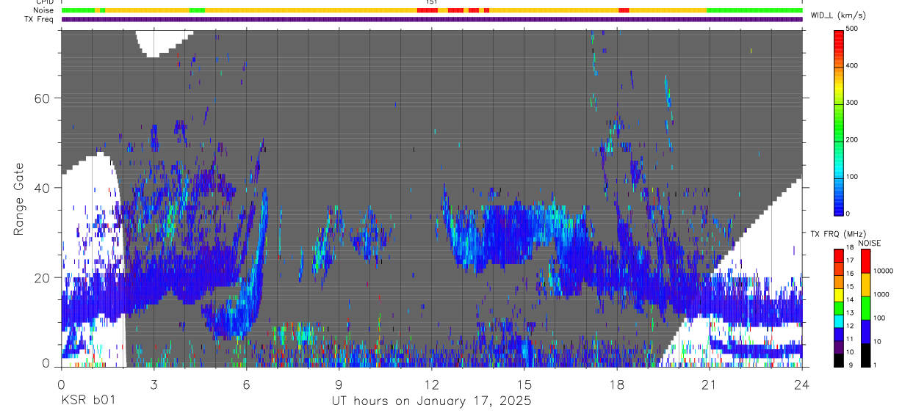Viewport: 902px width, 416px height.
Task: Click the 'UT hours on January 17, 2025' axis title
Action: click(x=431, y=401)
